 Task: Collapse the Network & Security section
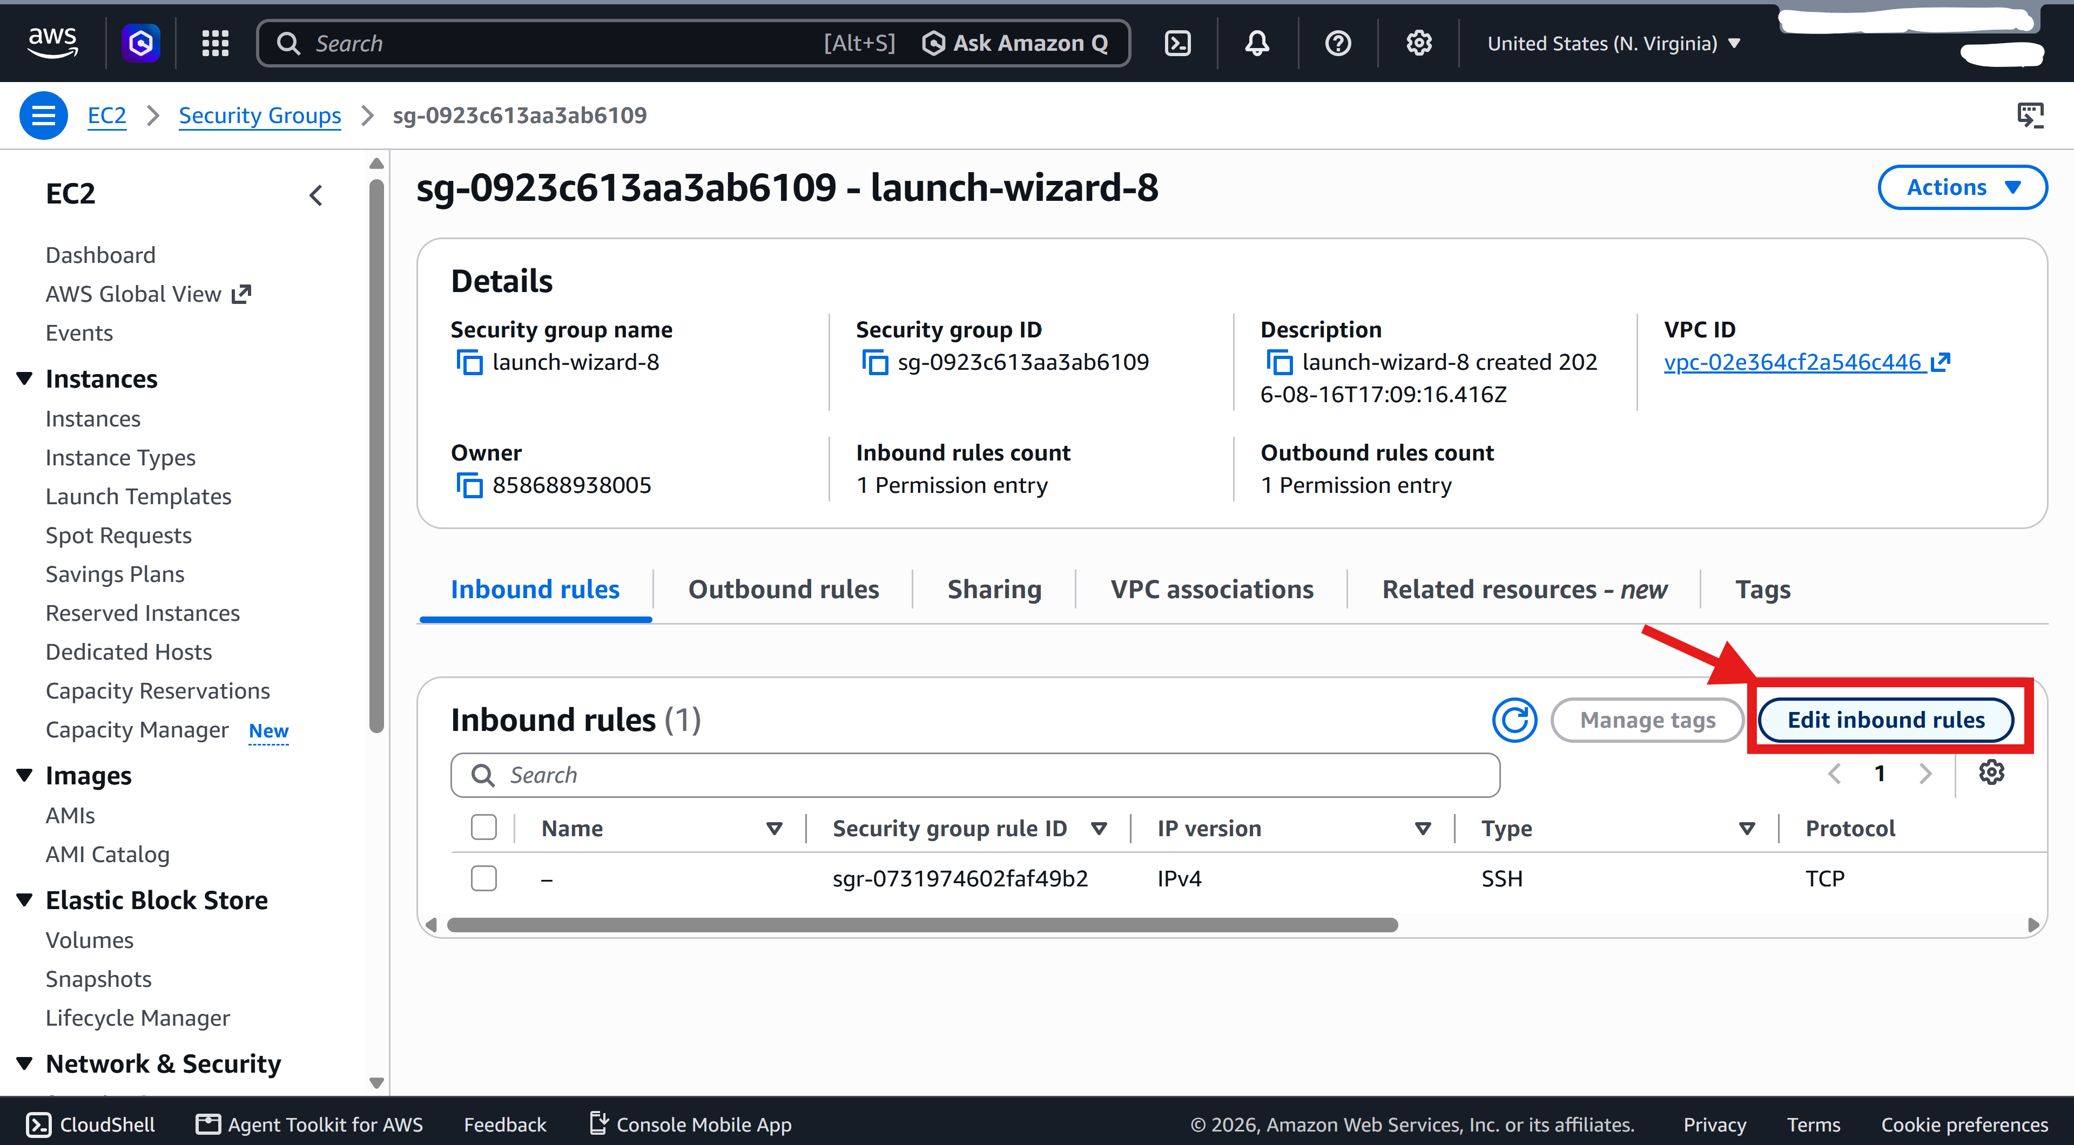tap(25, 1063)
